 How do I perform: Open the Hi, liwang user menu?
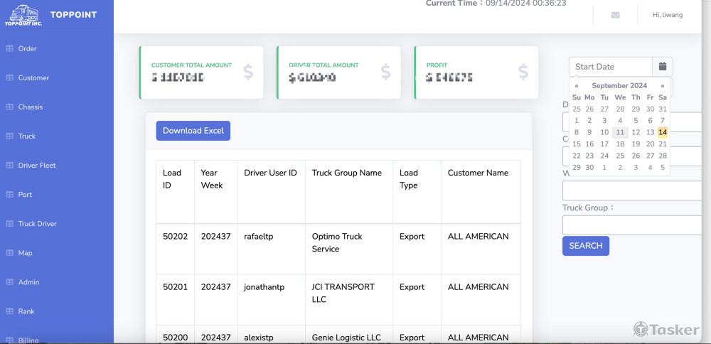pos(668,15)
